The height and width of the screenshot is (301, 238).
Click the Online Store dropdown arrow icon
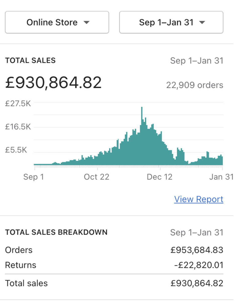coord(86,23)
